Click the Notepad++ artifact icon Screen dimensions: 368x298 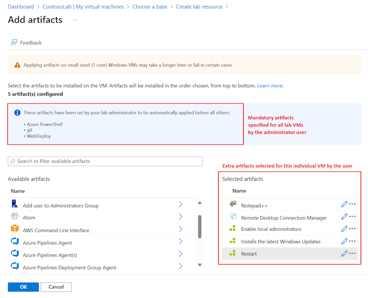(232, 204)
